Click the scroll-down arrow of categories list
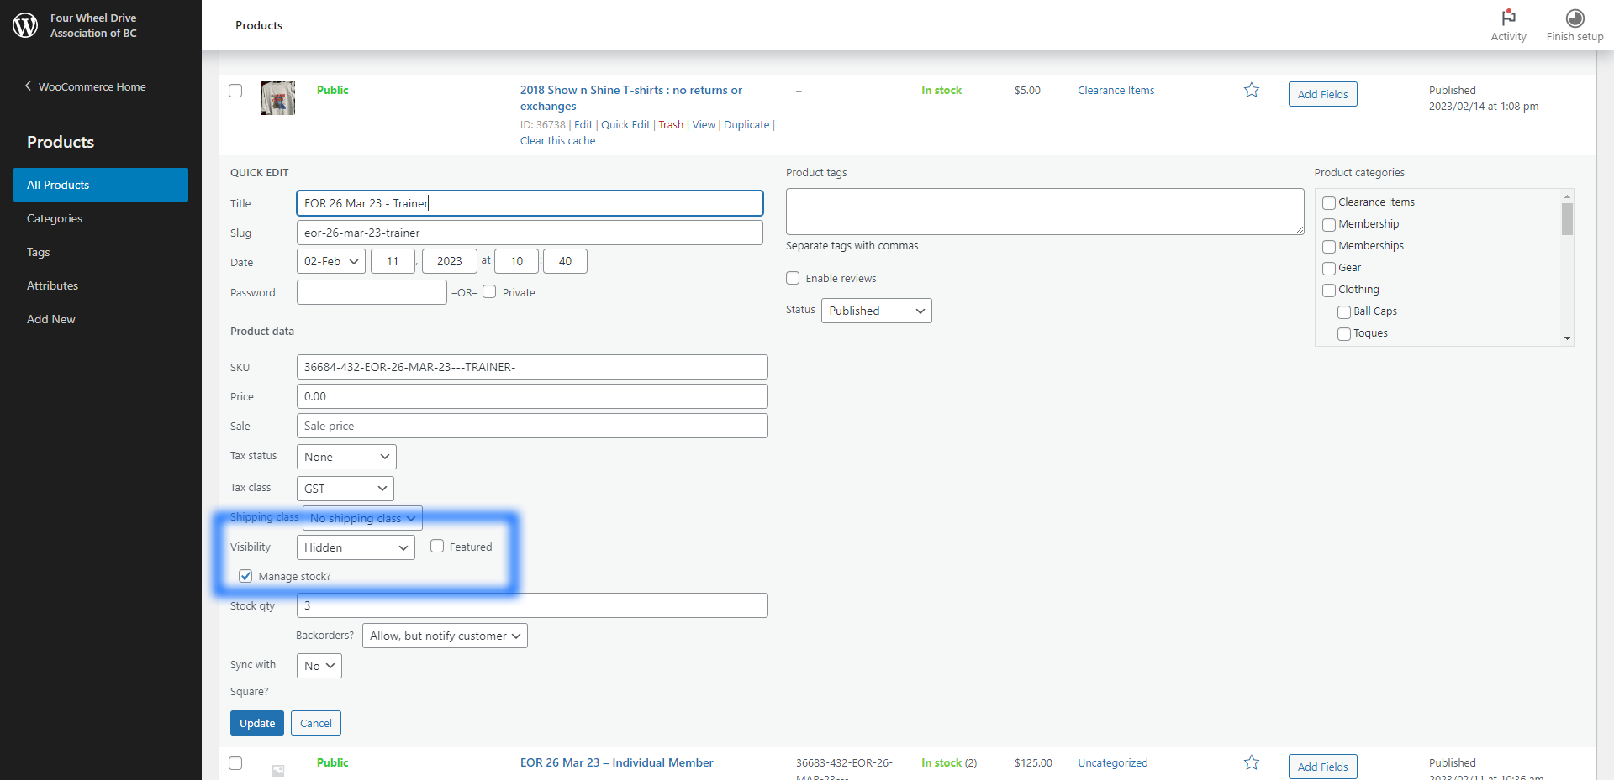The height and width of the screenshot is (780, 1614). [1567, 338]
